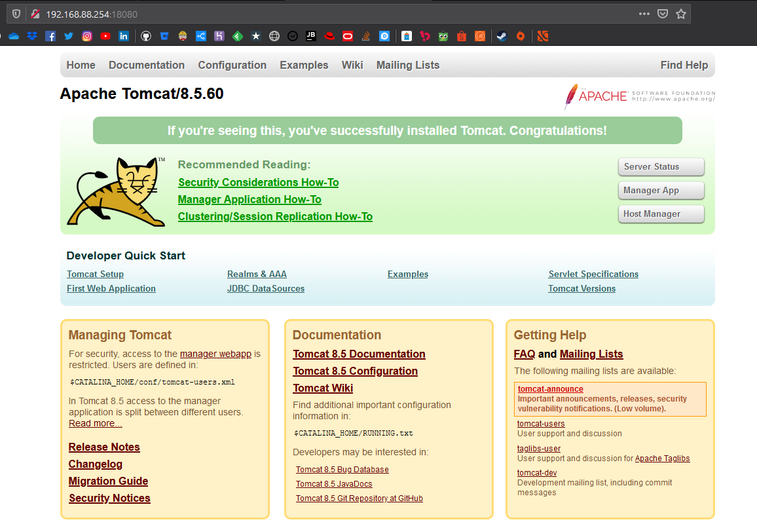Bookmark this page with the star icon
This screenshot has height=526, width=757.
681,14
